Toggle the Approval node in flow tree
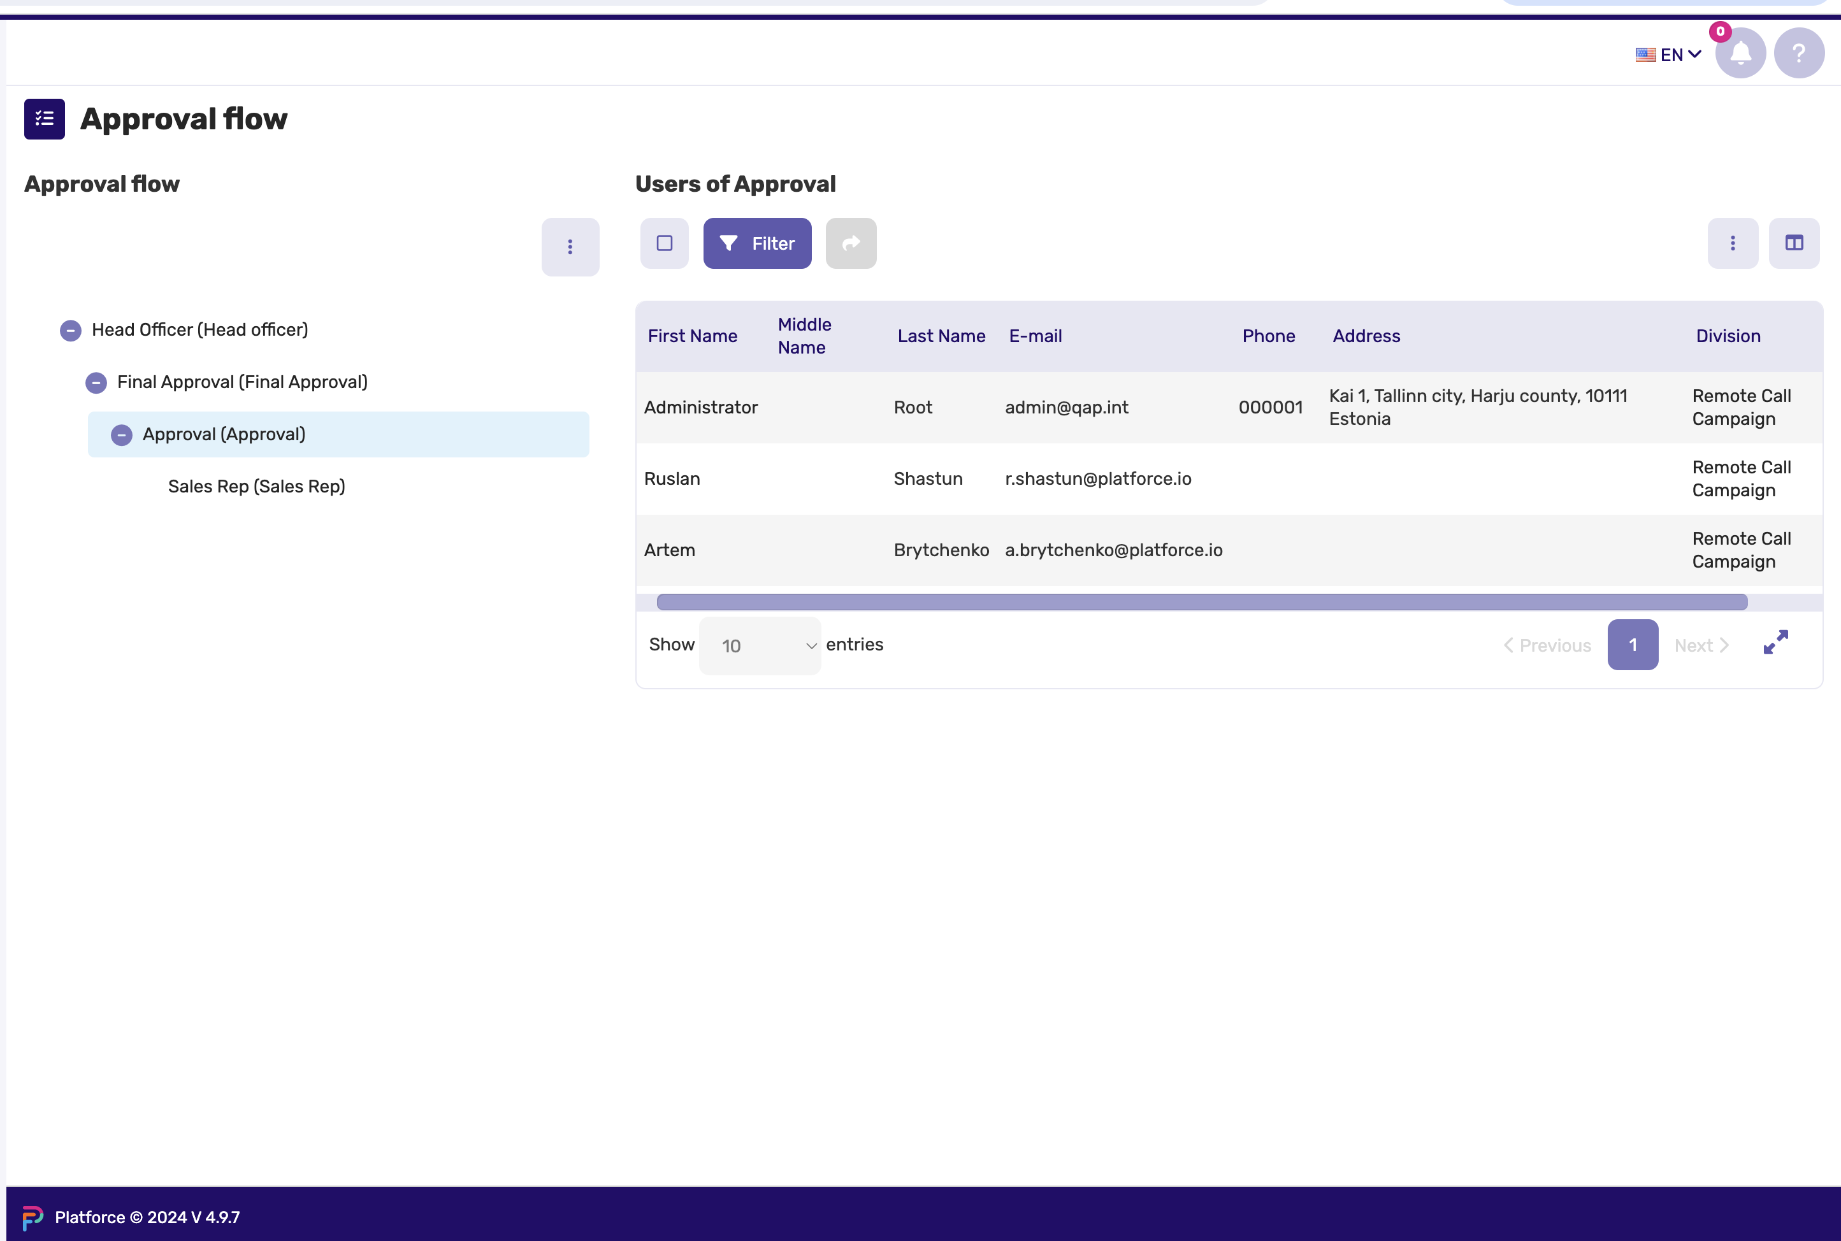Viewport: 1841px width, 1241px height. (x=122, y=433)
